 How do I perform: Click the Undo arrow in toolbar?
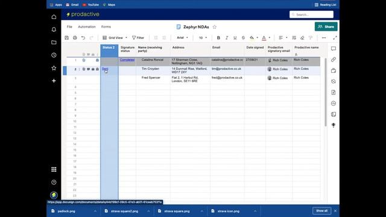point(83,37)
